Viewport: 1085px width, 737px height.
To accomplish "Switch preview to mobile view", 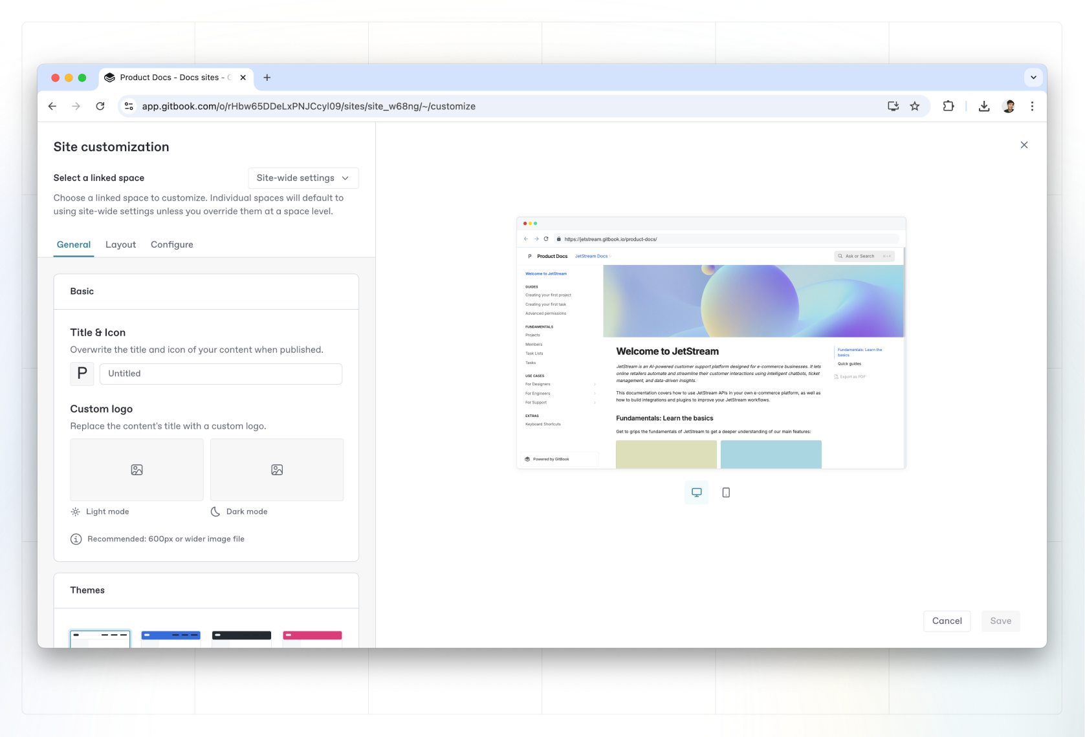I will click(726, 493).
